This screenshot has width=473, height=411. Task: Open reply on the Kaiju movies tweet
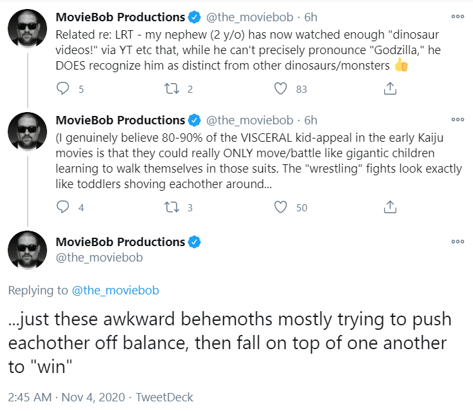coord(63,207)
